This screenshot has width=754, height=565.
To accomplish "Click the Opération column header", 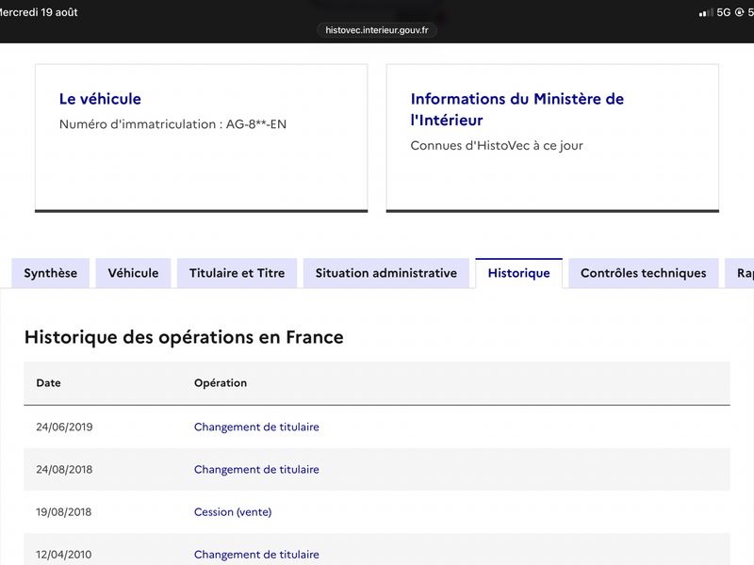I will click(221, 383).
